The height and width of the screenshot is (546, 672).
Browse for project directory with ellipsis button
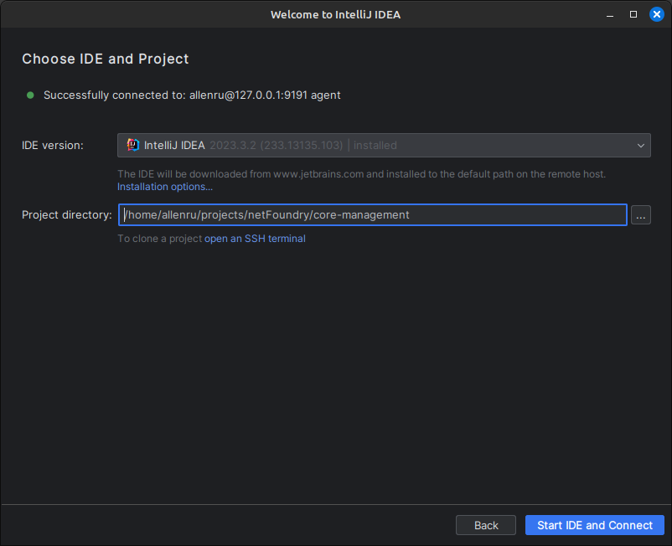(641, 215)
